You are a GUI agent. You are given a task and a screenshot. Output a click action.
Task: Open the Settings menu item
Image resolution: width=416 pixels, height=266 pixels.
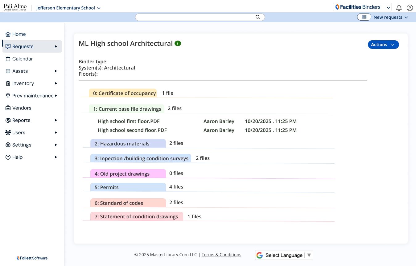(x=22, y=145)
